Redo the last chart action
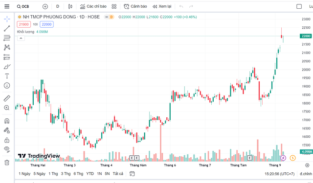This screenshot has width=313, height=183. [x=191, y=6]
